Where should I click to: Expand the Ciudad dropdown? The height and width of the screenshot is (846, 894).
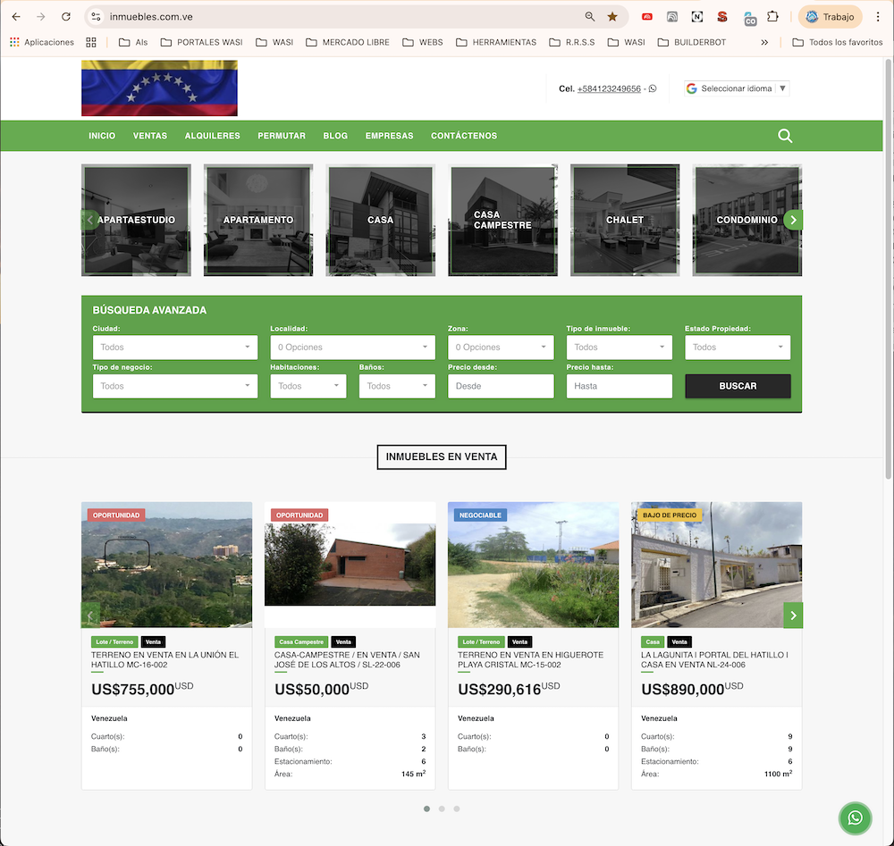[174, 348]
